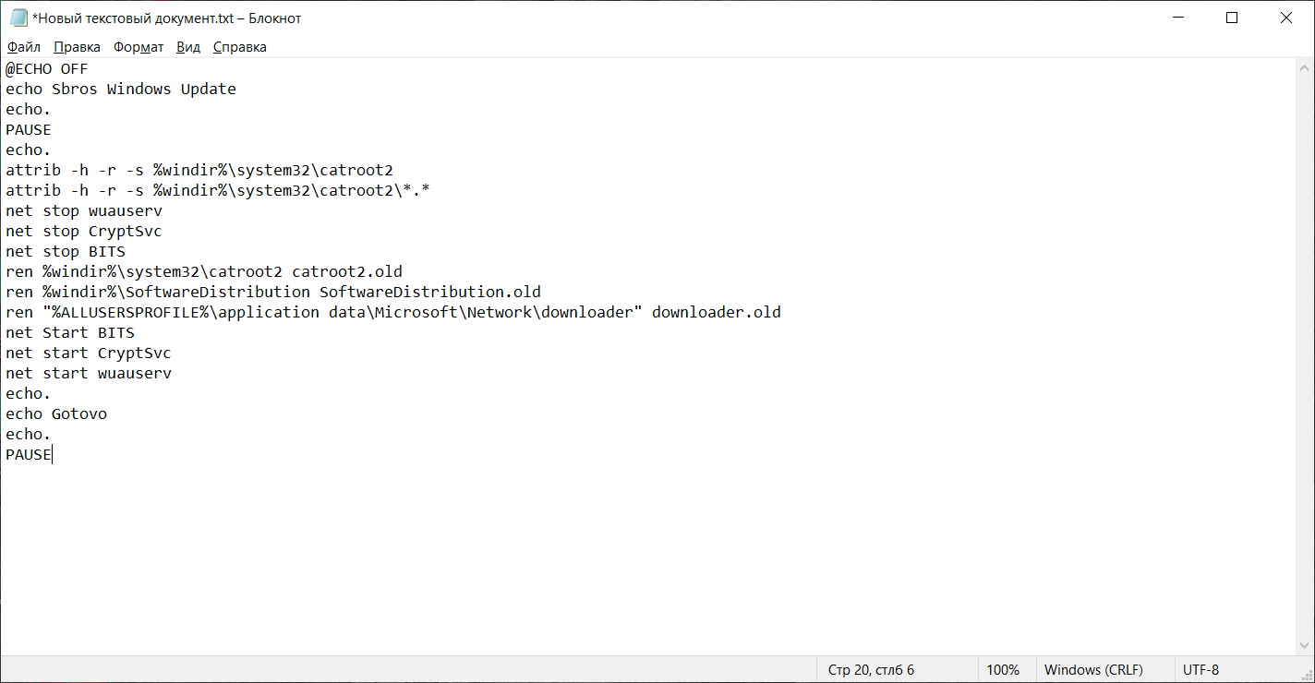Click the line renaming SoftwareDistribution folder
This screenshot has width=1315, height=683.
[273, 293]
